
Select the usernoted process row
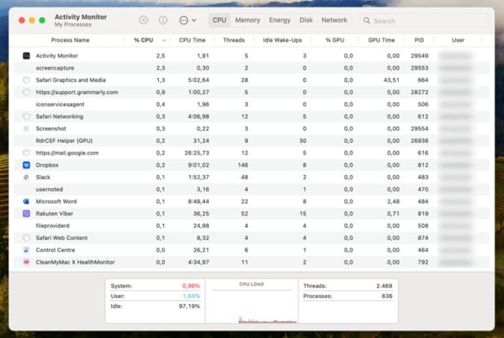click(x=251, y=189)
